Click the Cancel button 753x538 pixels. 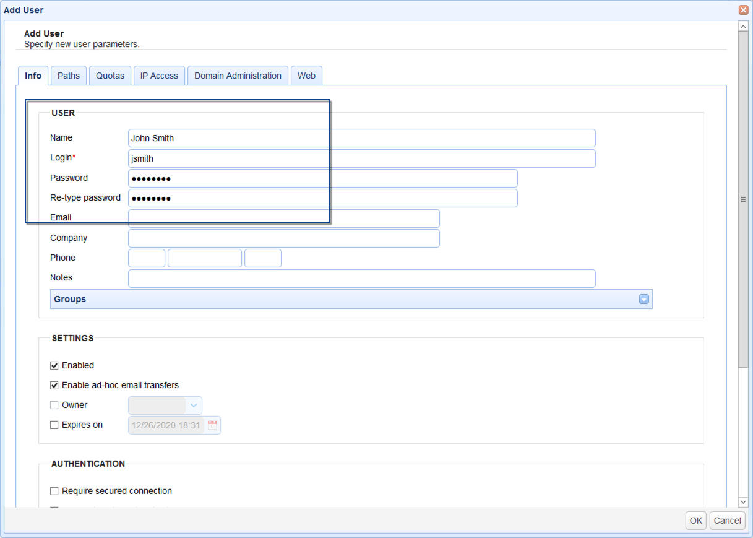(x=727, y=521)
